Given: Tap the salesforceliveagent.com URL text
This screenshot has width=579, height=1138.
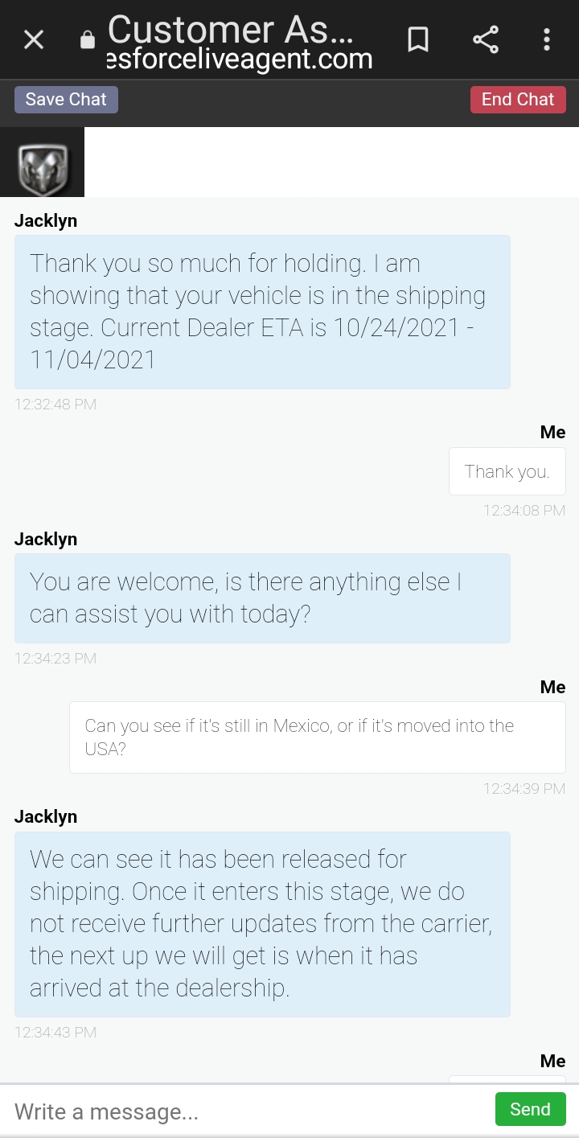Looking at the screenshot, I should [x=240, y=60].
